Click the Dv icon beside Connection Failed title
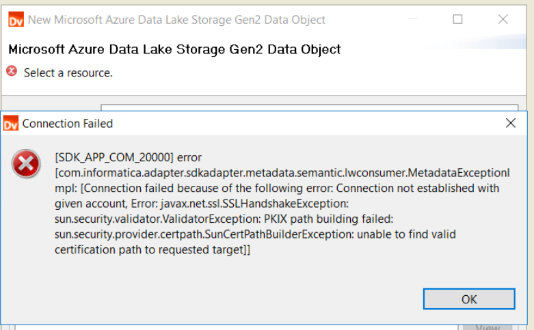 click(10, 123)
